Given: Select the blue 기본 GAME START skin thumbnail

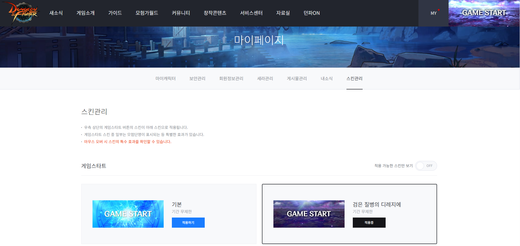Looking at the screenshot, I should pyautogui.click(x=128, y=214).
